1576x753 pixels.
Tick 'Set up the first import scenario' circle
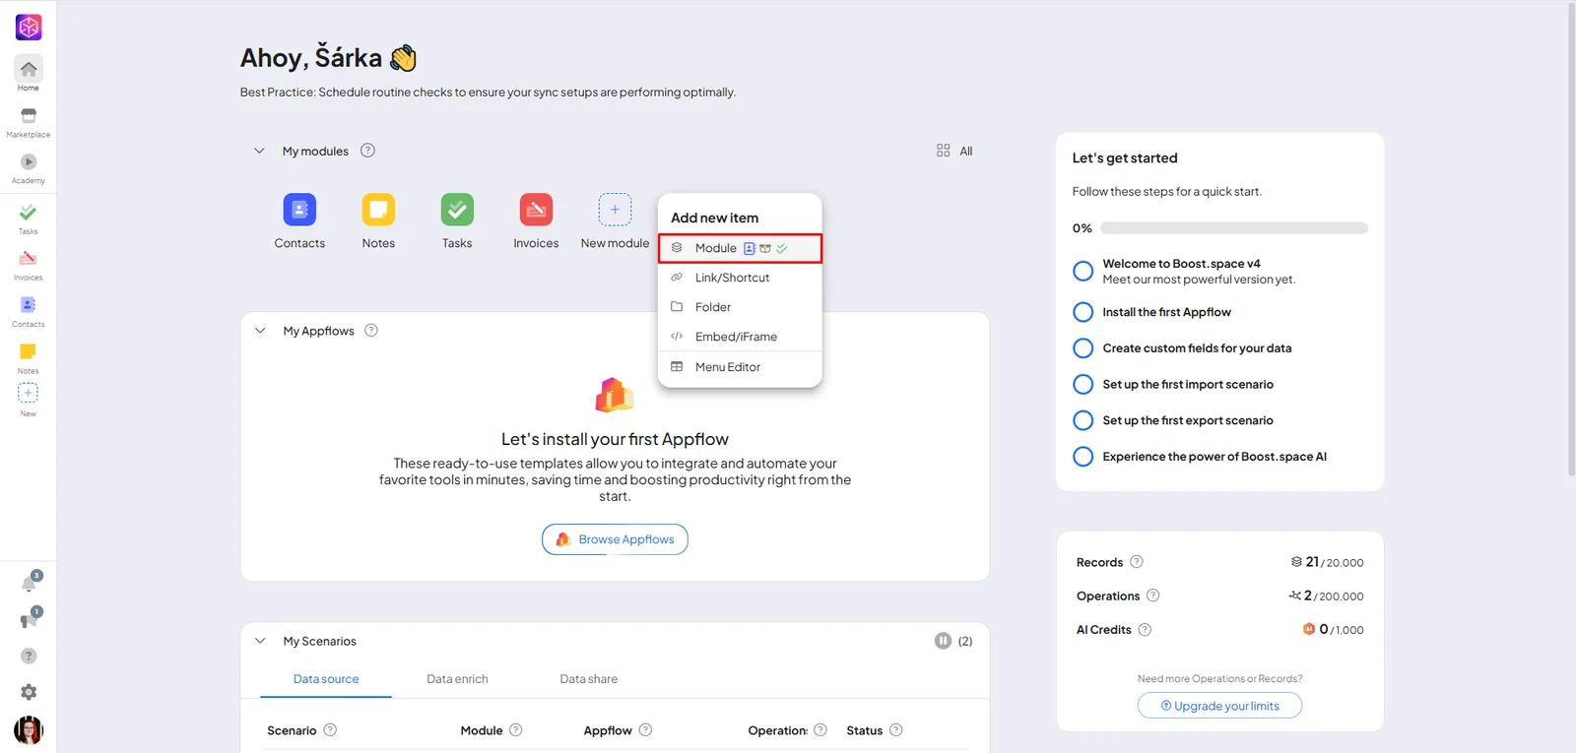1083,384
